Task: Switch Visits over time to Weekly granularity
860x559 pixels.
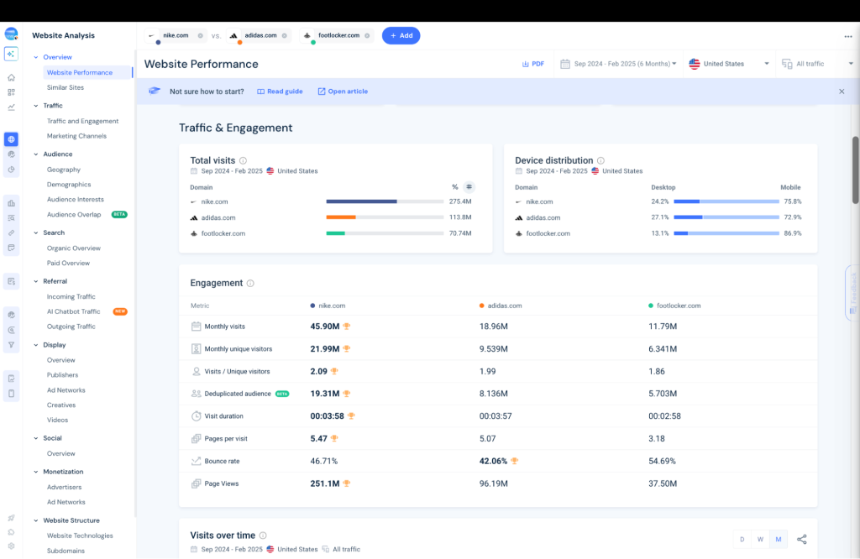Action: coord(760,539)
